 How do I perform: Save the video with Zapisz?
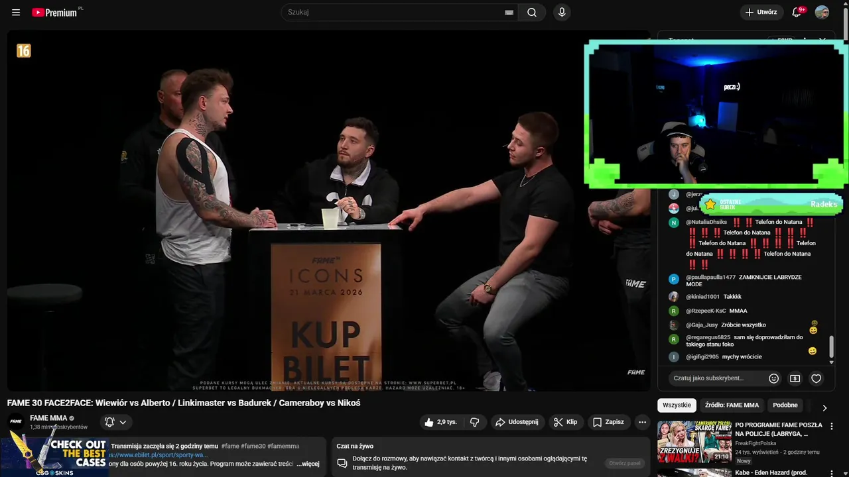[608, 422]
